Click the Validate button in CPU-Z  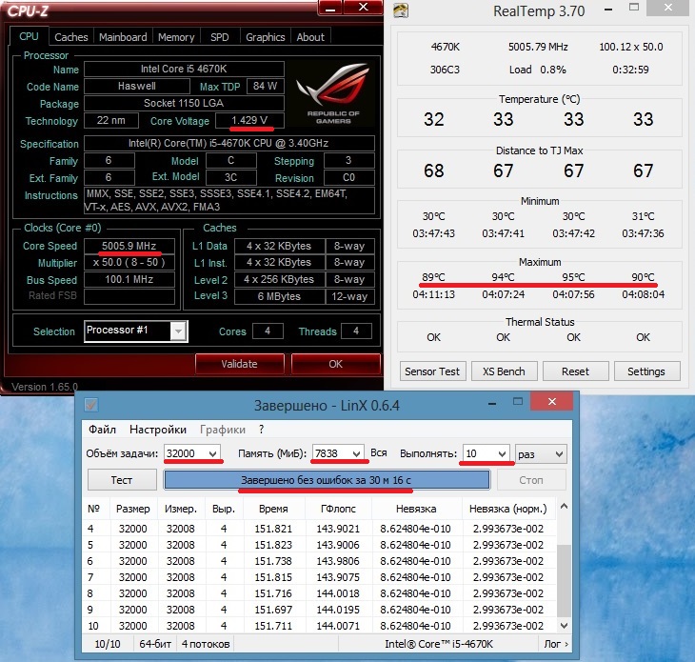pyautogui.click(x=239, y=364)
